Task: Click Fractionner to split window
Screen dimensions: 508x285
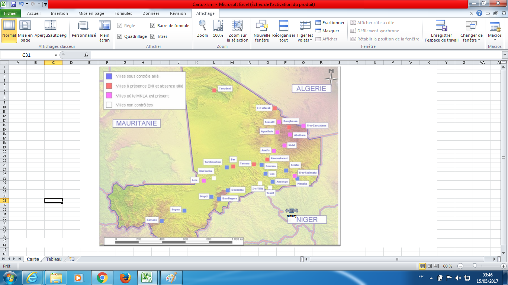Action: click(330, 23)
